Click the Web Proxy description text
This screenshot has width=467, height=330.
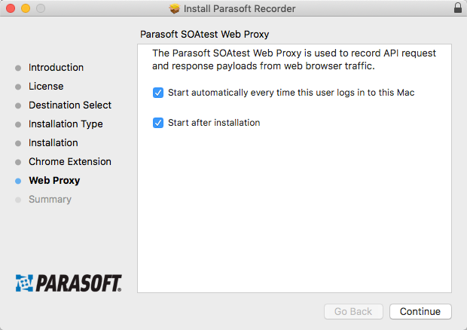point(294,60)
